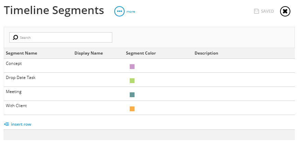Pick the teal Meeting color swatch
The width and height of the screenshot is (301, 149).
132,95
